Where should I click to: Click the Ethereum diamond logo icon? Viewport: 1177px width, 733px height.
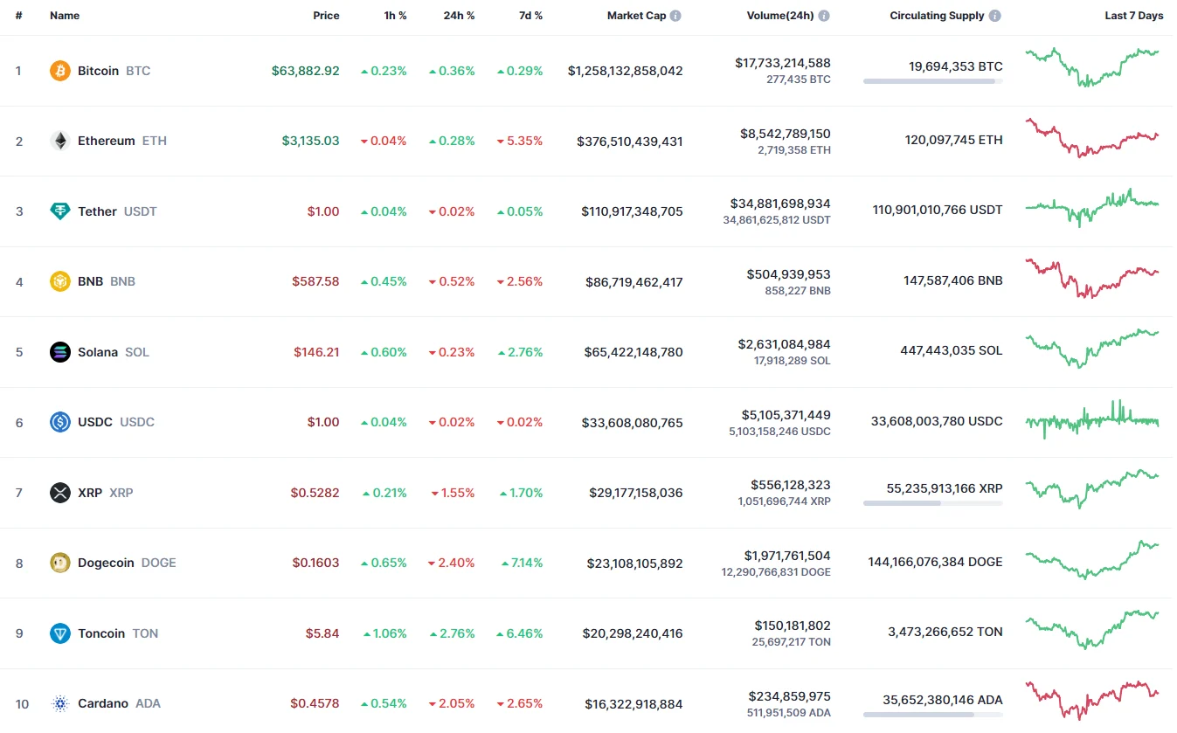click(60, 141)
